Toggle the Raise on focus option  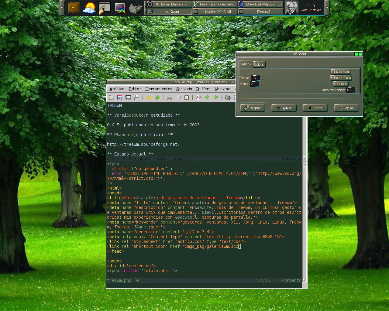(x=341, y=78)
